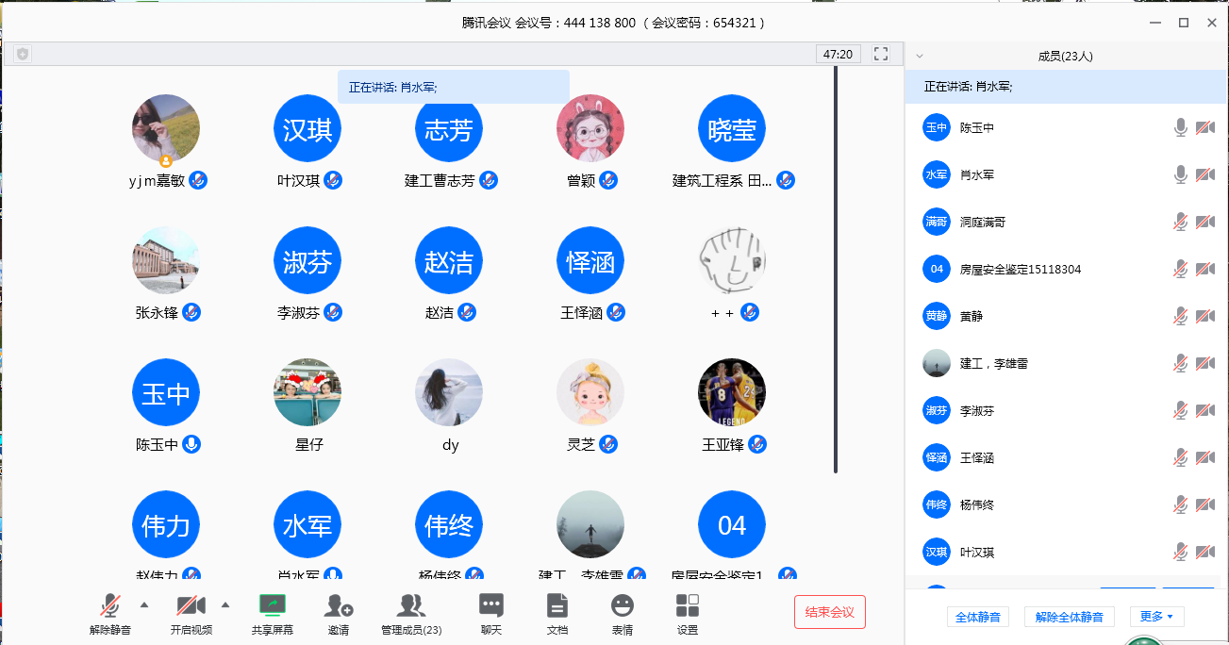1229x645 pixels.
Task: Click 肖水军's camera icon in member list
Action: click(1204, 174)
